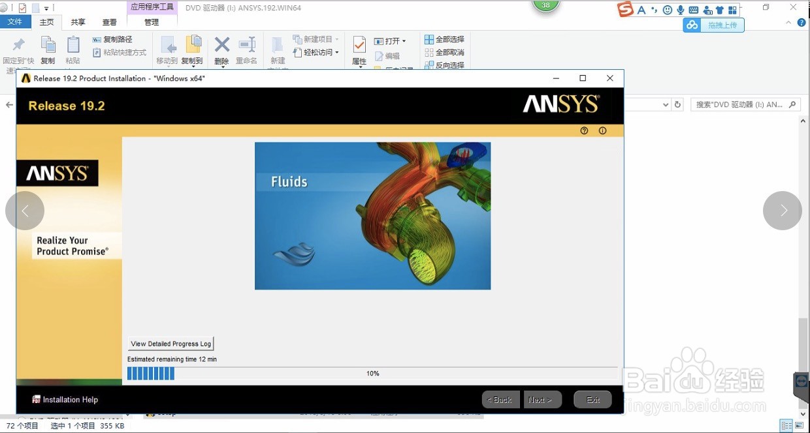Click the 粘贴 paste icon in ribbon
Image resolution: width=810 pixels, height=433 pixels.
point(73,44)
